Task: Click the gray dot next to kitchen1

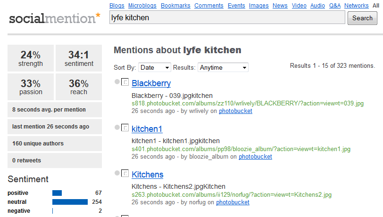Action: tap(117, 128)
